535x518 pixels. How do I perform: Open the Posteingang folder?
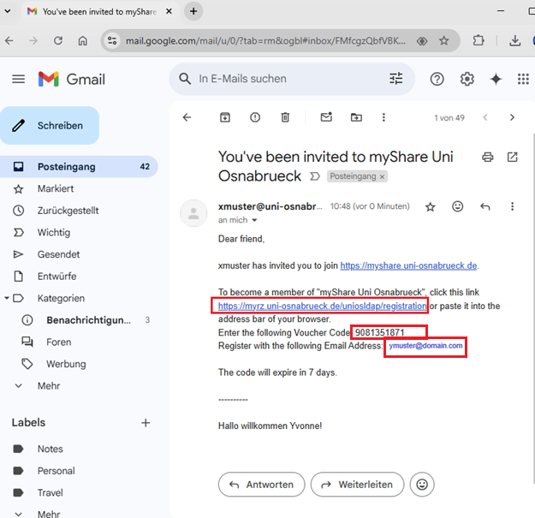tap(66, 166)
